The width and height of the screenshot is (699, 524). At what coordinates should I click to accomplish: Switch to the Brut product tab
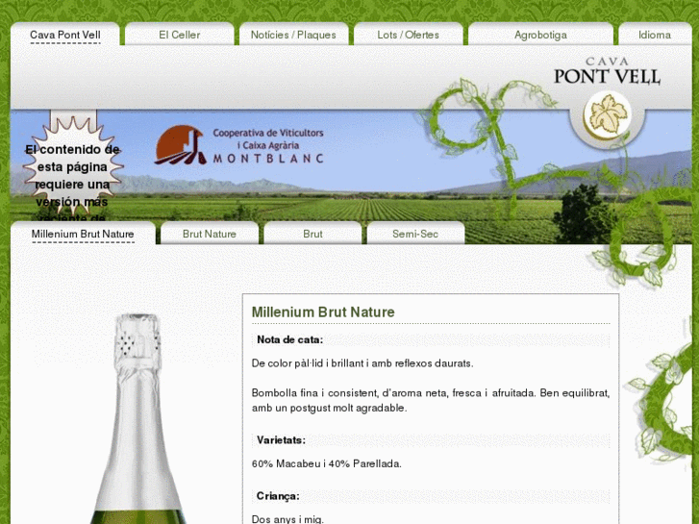pos(312,234)
